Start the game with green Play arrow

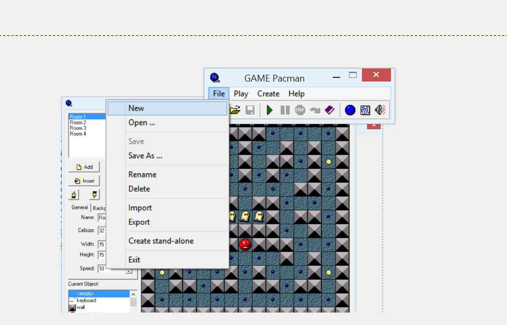coord(269,110)
